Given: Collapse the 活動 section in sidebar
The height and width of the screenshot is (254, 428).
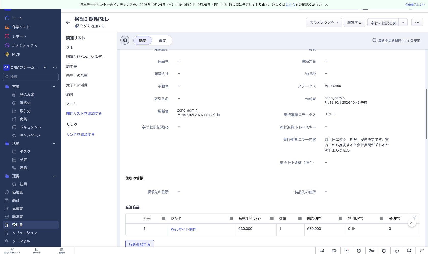Looking at the screenshot, I should click(x=54, y=144).
